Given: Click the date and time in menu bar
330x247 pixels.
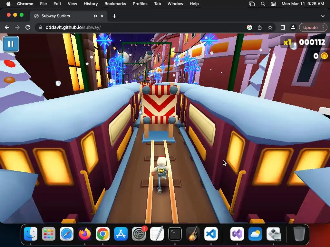Looking at the screenshot, I should click(303, 4).
